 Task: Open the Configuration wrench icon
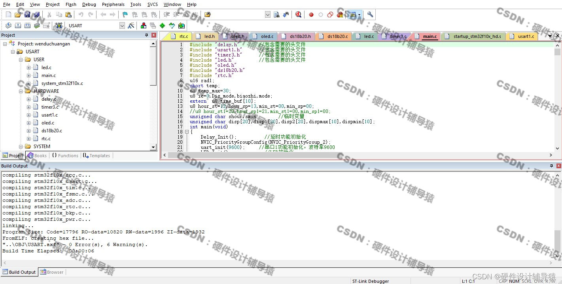click(370, 15)
